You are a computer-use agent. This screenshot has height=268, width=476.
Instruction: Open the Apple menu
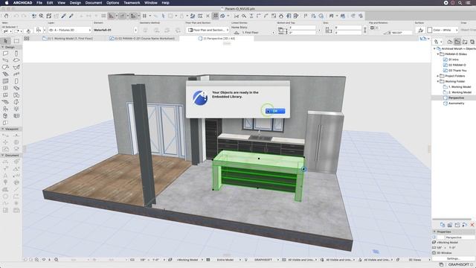tap(7, 3)
